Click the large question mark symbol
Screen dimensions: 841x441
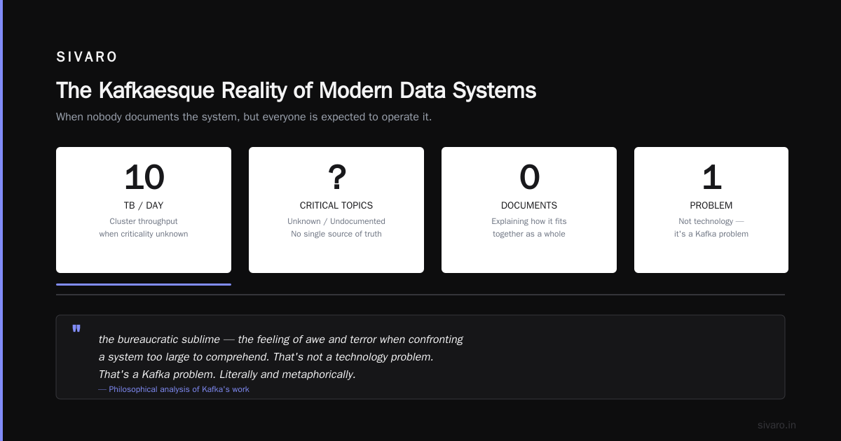coord(336,177)
